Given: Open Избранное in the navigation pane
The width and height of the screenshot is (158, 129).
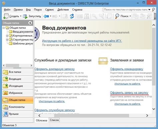Looking at the screenshot, I should [18, 93].
